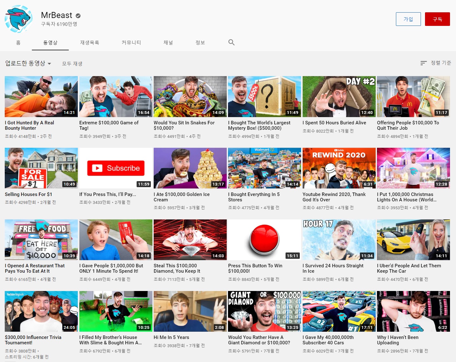Open 40 Cars giveaway thumbnail (17:11)
The width and height of the screenshot is (456, 362).
tap(339, 312)
